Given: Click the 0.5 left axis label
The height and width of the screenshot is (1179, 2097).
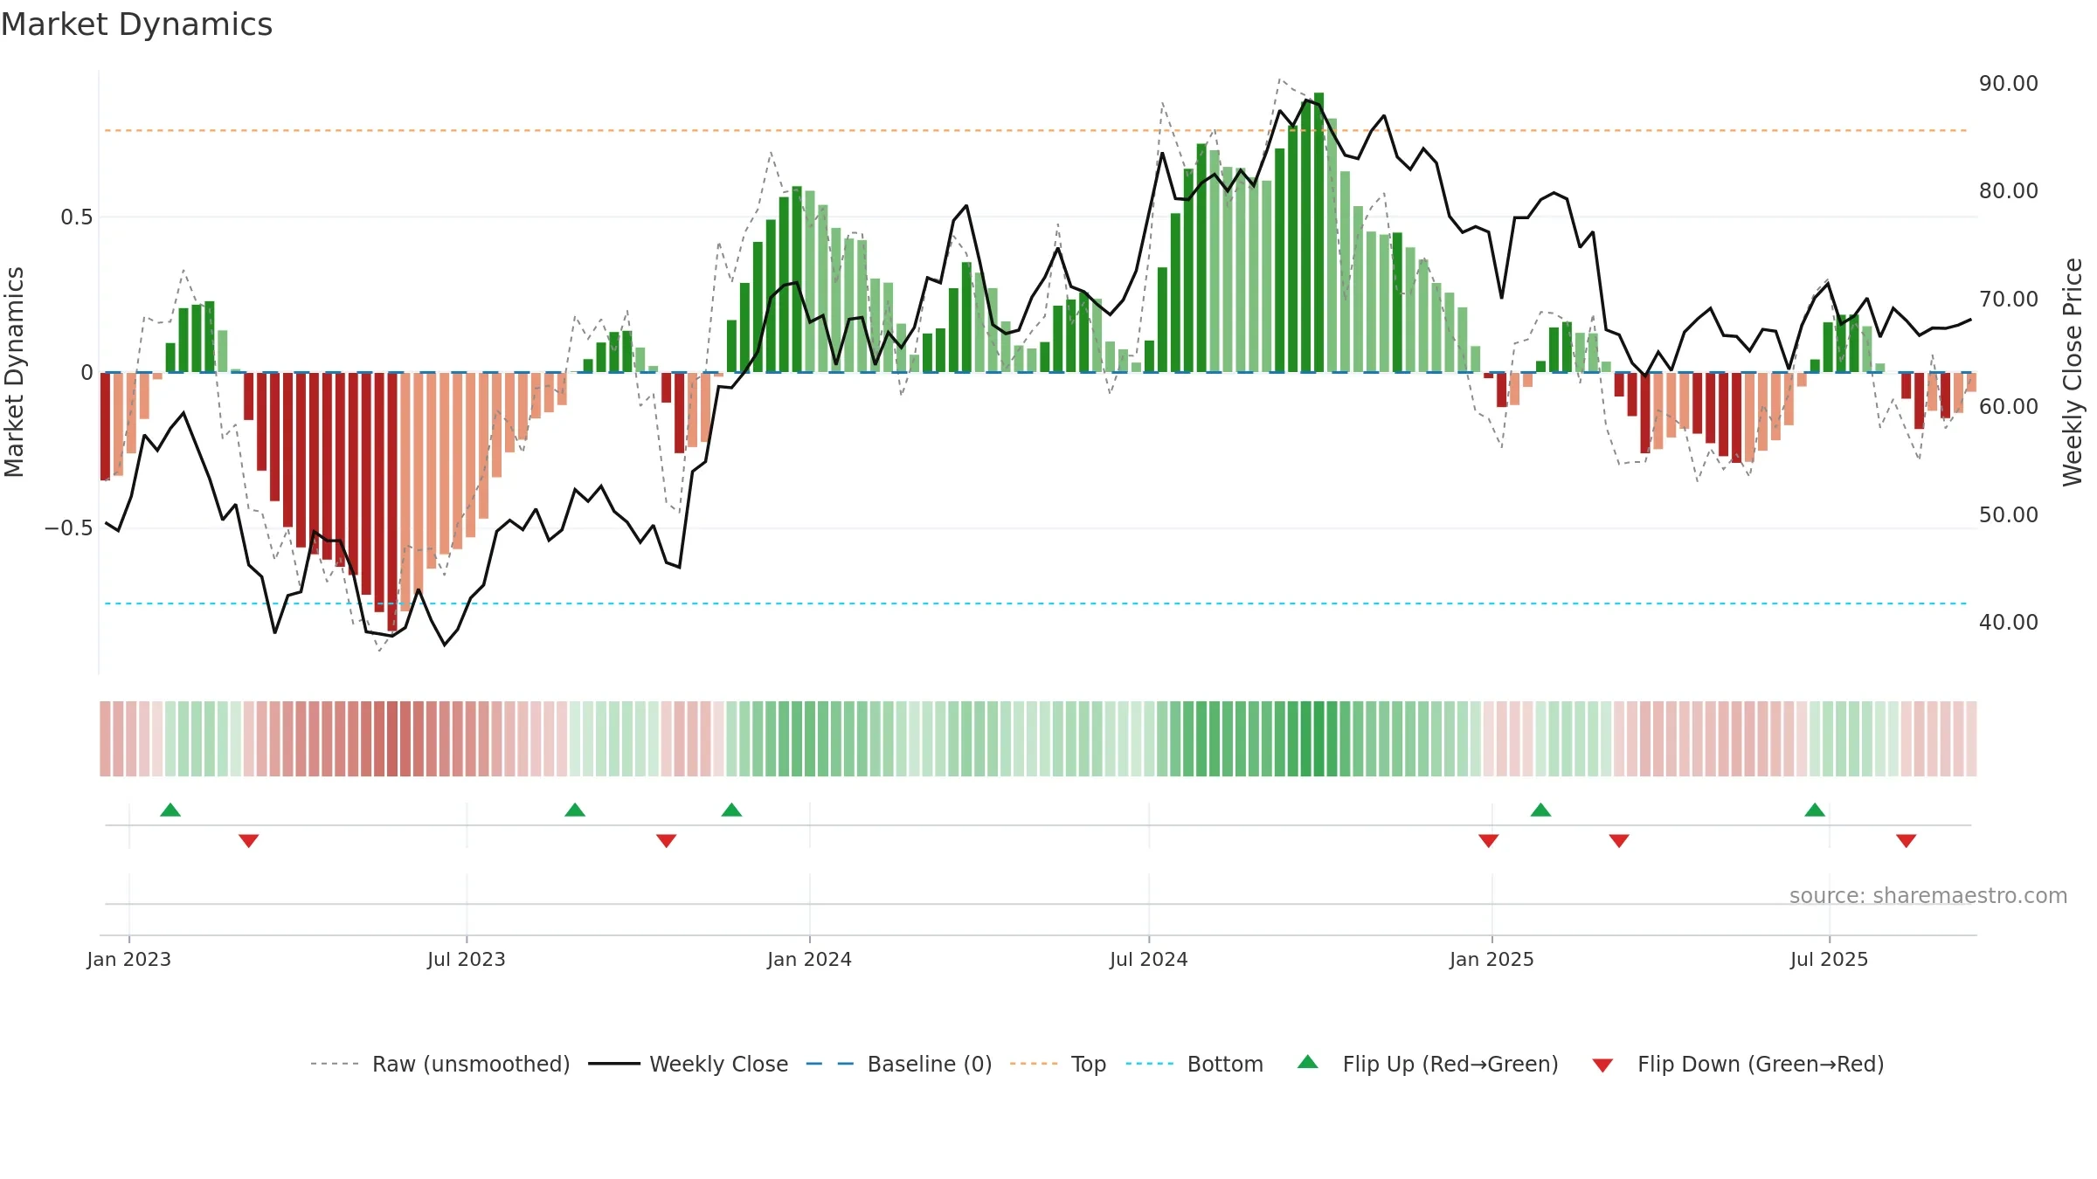Looking at the screenshot, I should click(x=77, y=217).
